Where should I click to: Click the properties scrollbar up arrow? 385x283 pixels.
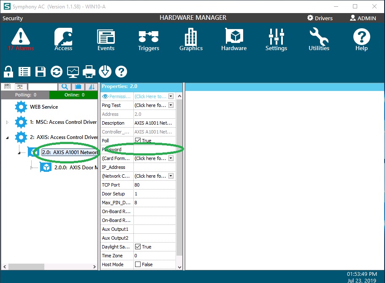(x=179, y=96)
